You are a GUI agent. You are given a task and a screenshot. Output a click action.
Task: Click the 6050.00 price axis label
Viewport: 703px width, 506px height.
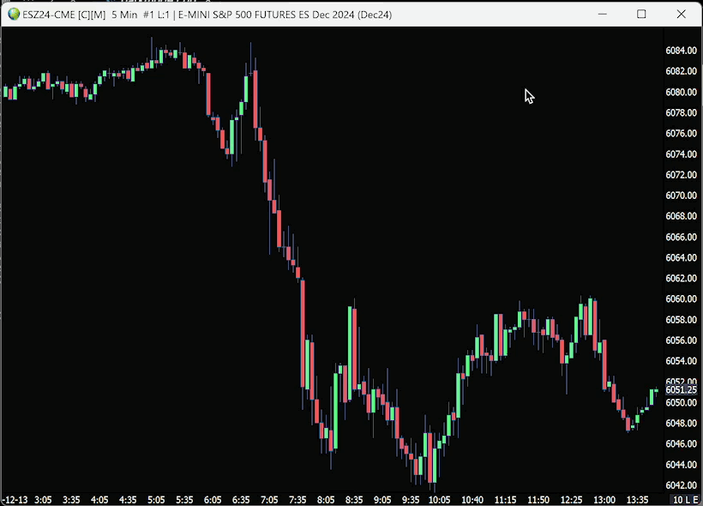681,402
